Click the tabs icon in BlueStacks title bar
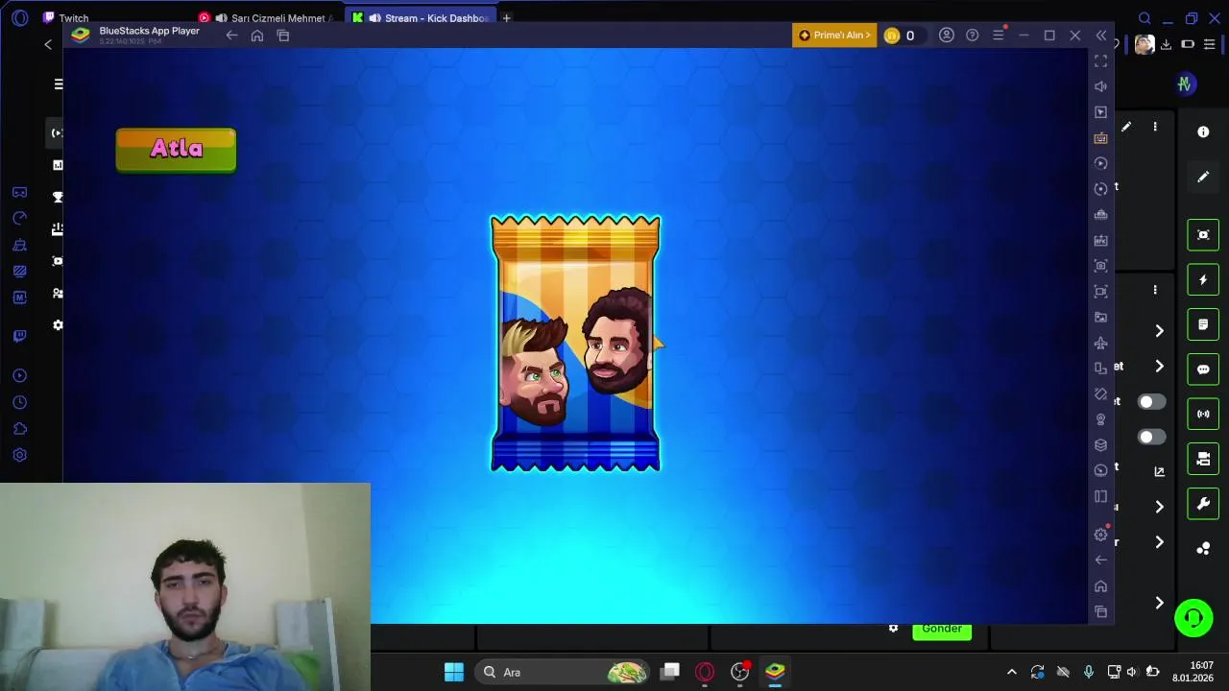Screen dimensions: 1229x691 coord(283,36)
